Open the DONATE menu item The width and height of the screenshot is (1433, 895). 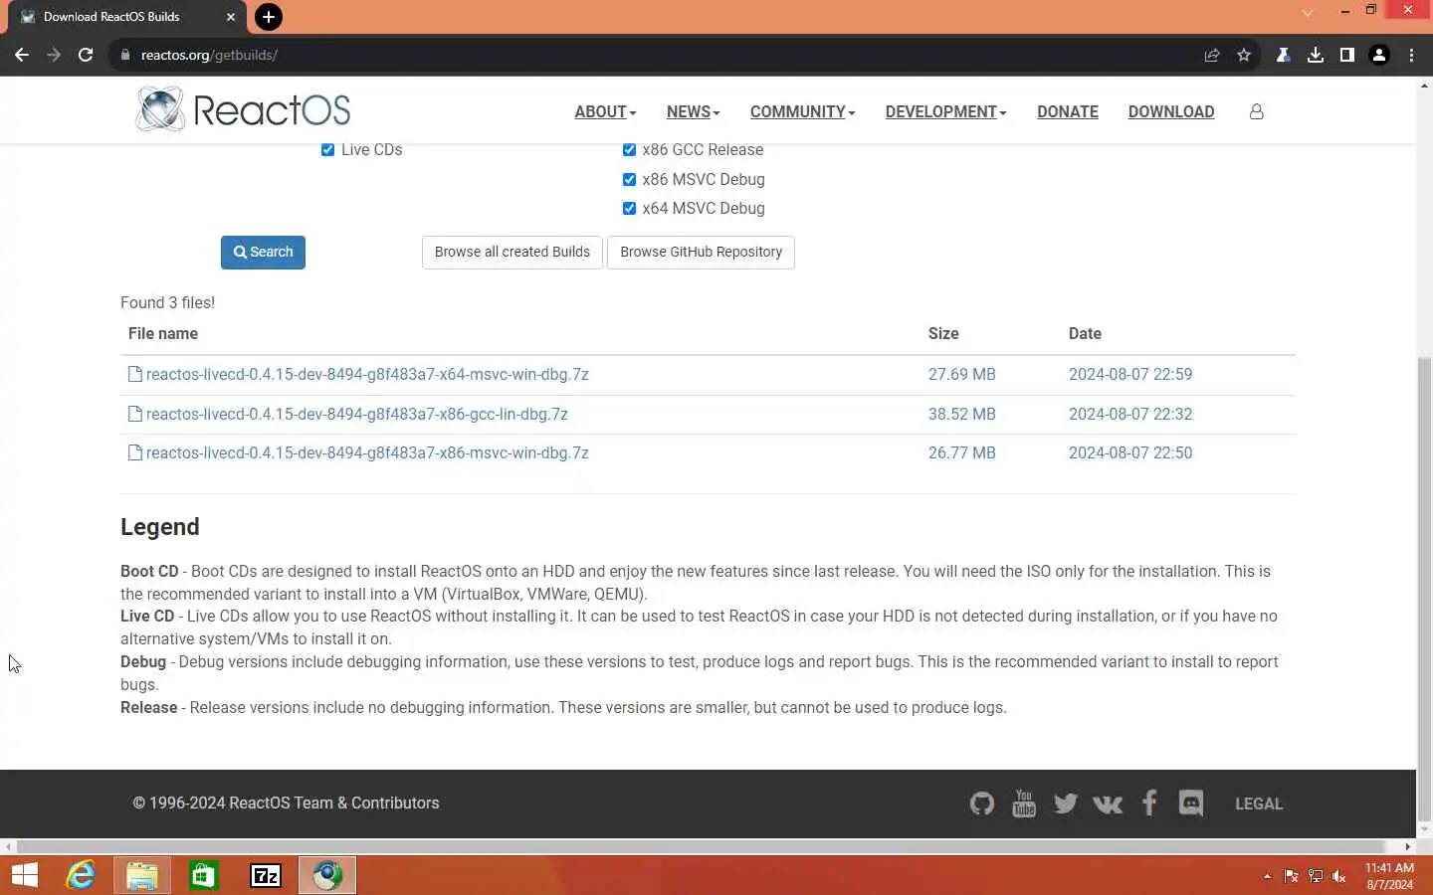pyautogui.click(x=1068, y=111)
